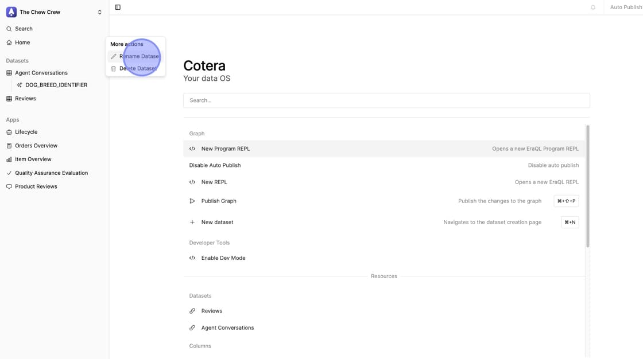This screenshot has width=643, height=359.
Task: Open the Reviews resource link
Action: pos(211,311)
